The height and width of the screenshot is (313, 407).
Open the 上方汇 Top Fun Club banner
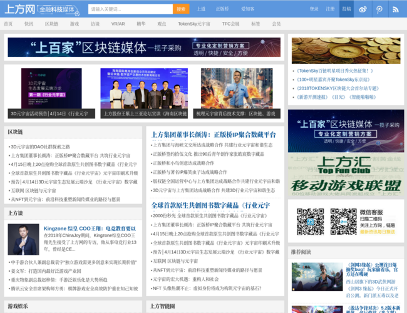(344, 174)
